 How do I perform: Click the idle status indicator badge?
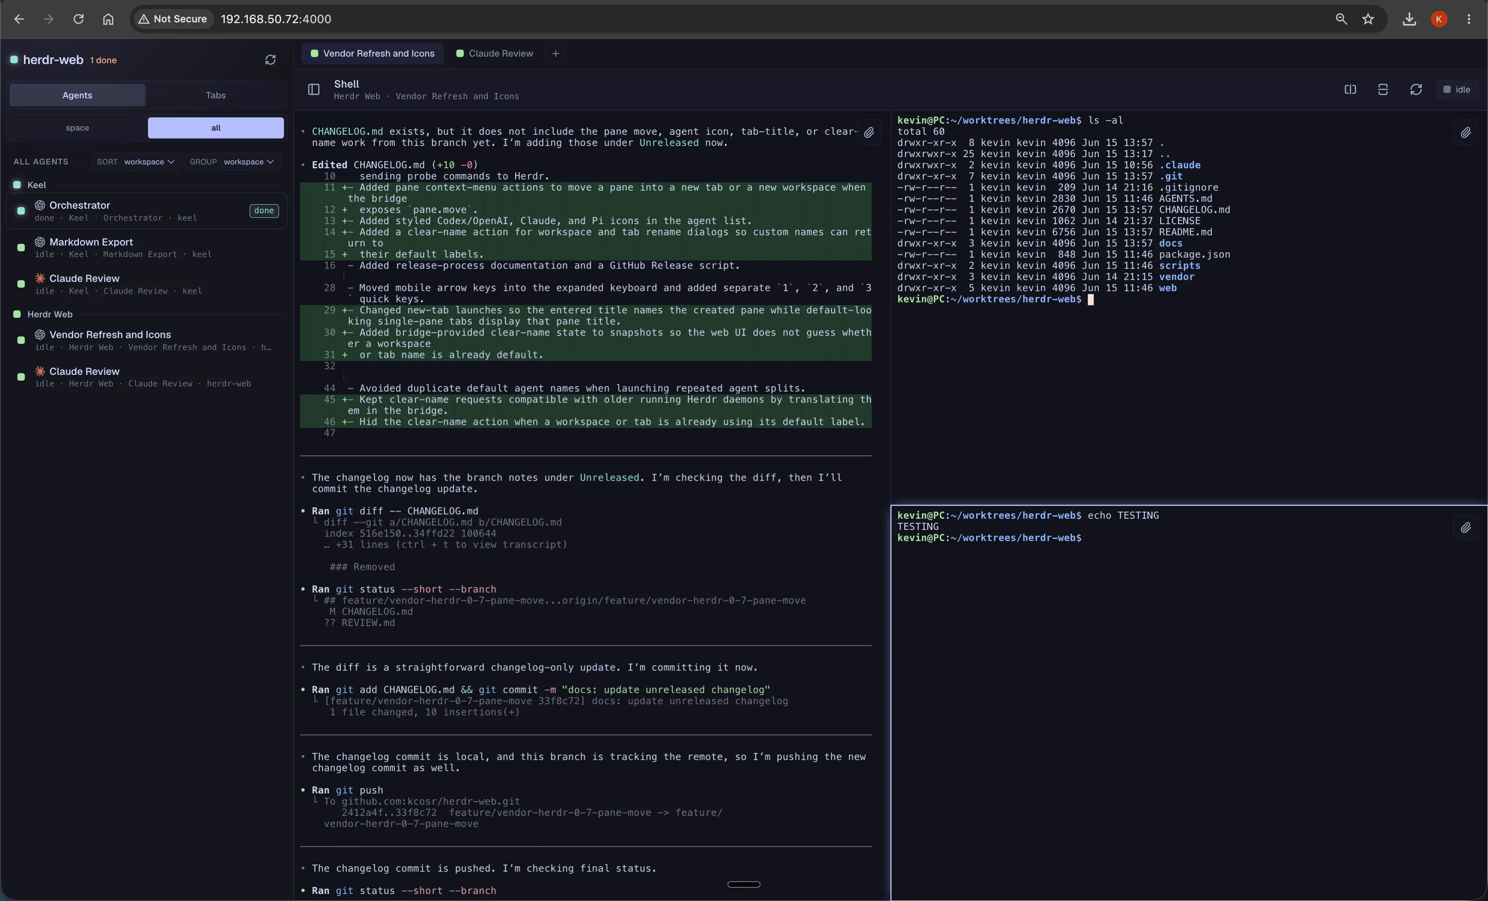coord(1457,89)
